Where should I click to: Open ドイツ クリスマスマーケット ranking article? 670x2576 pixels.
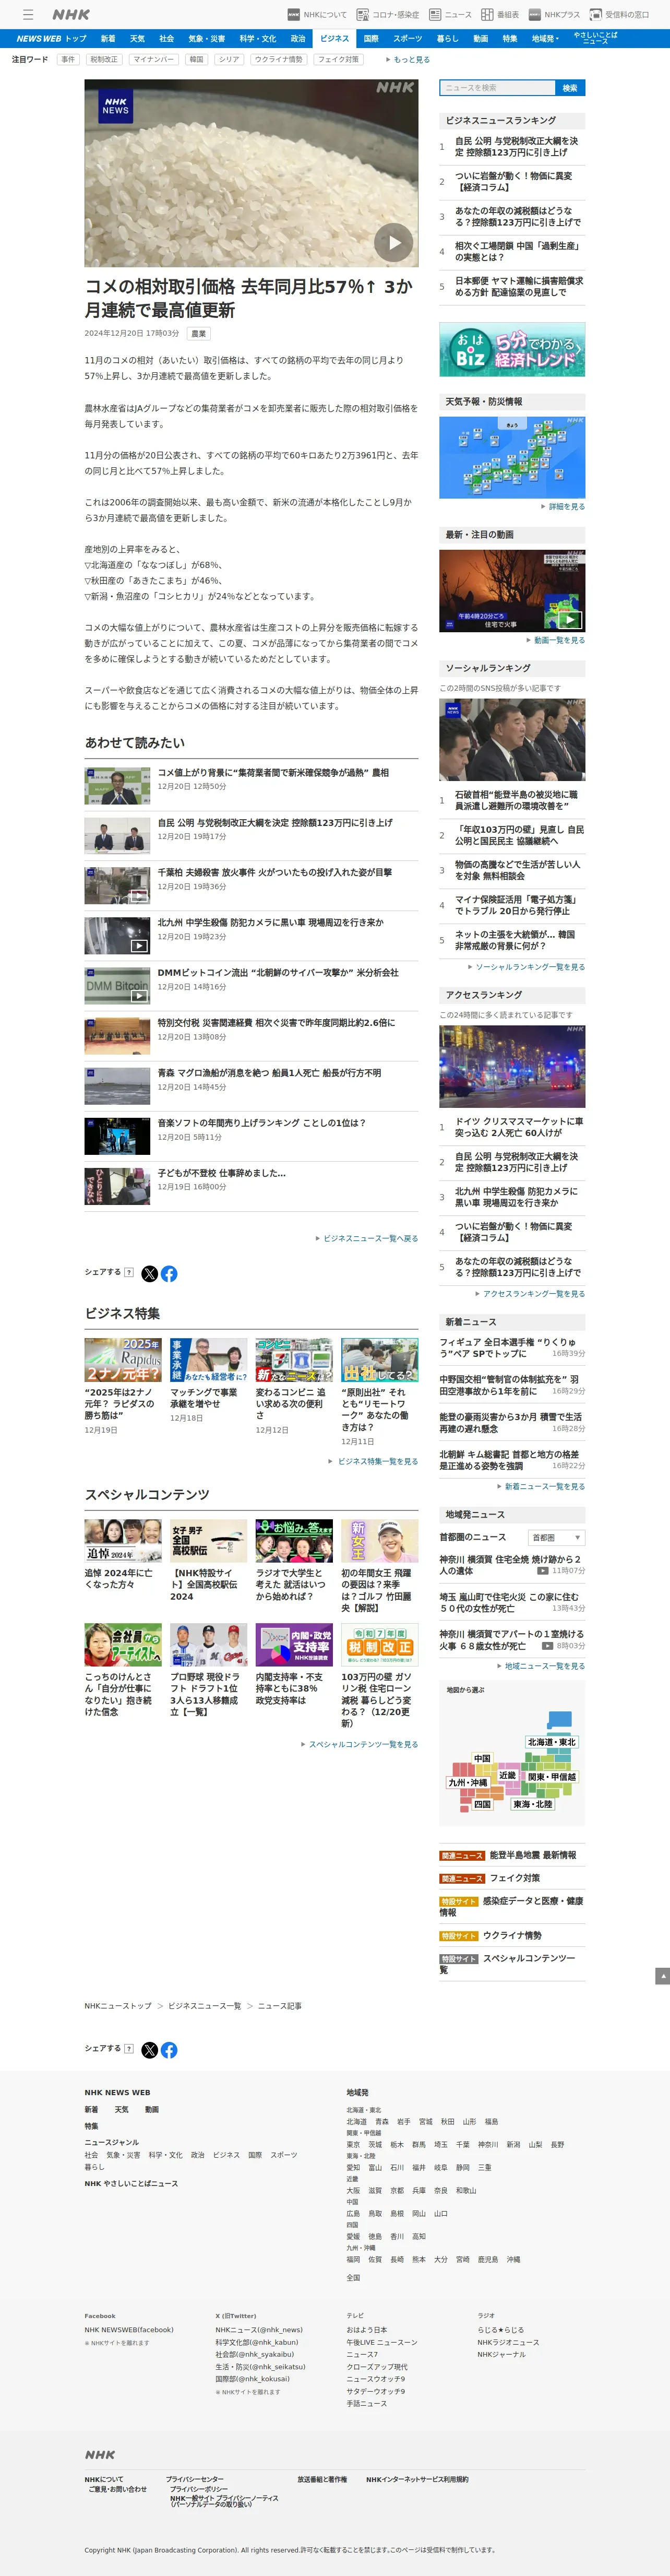click(519, 1127)
